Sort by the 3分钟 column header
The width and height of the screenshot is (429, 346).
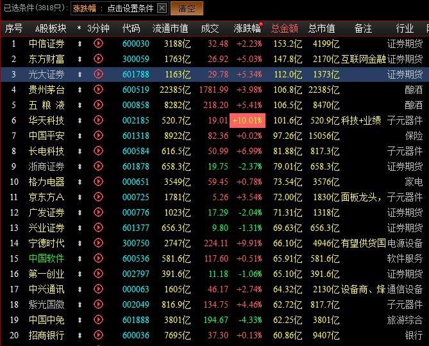[98, 28]
